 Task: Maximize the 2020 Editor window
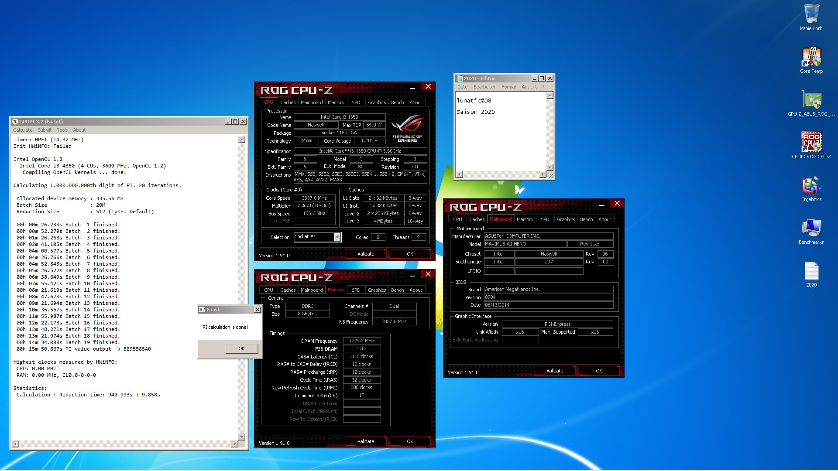coord(542,78)
